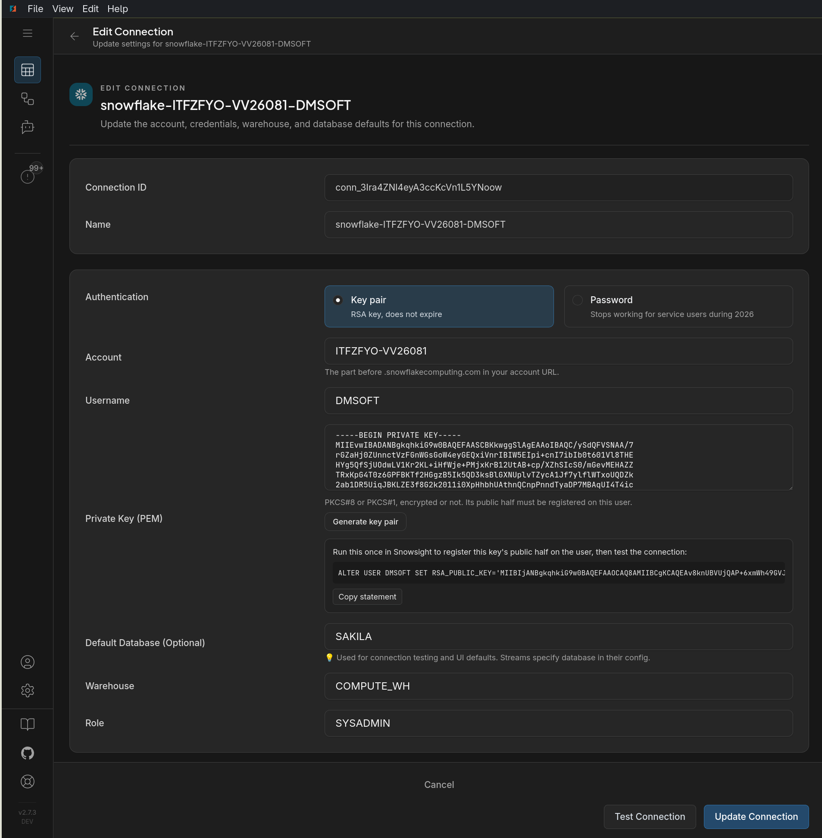Open the connections table icon in sidebar
Image resolution: width=822 pixels, height=838 pixels.
click(28, 70)
